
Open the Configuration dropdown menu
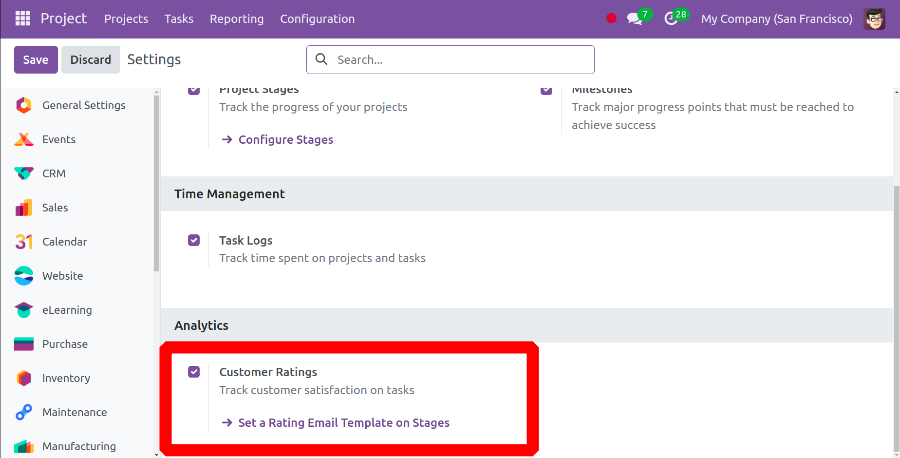tap(317, 19)
